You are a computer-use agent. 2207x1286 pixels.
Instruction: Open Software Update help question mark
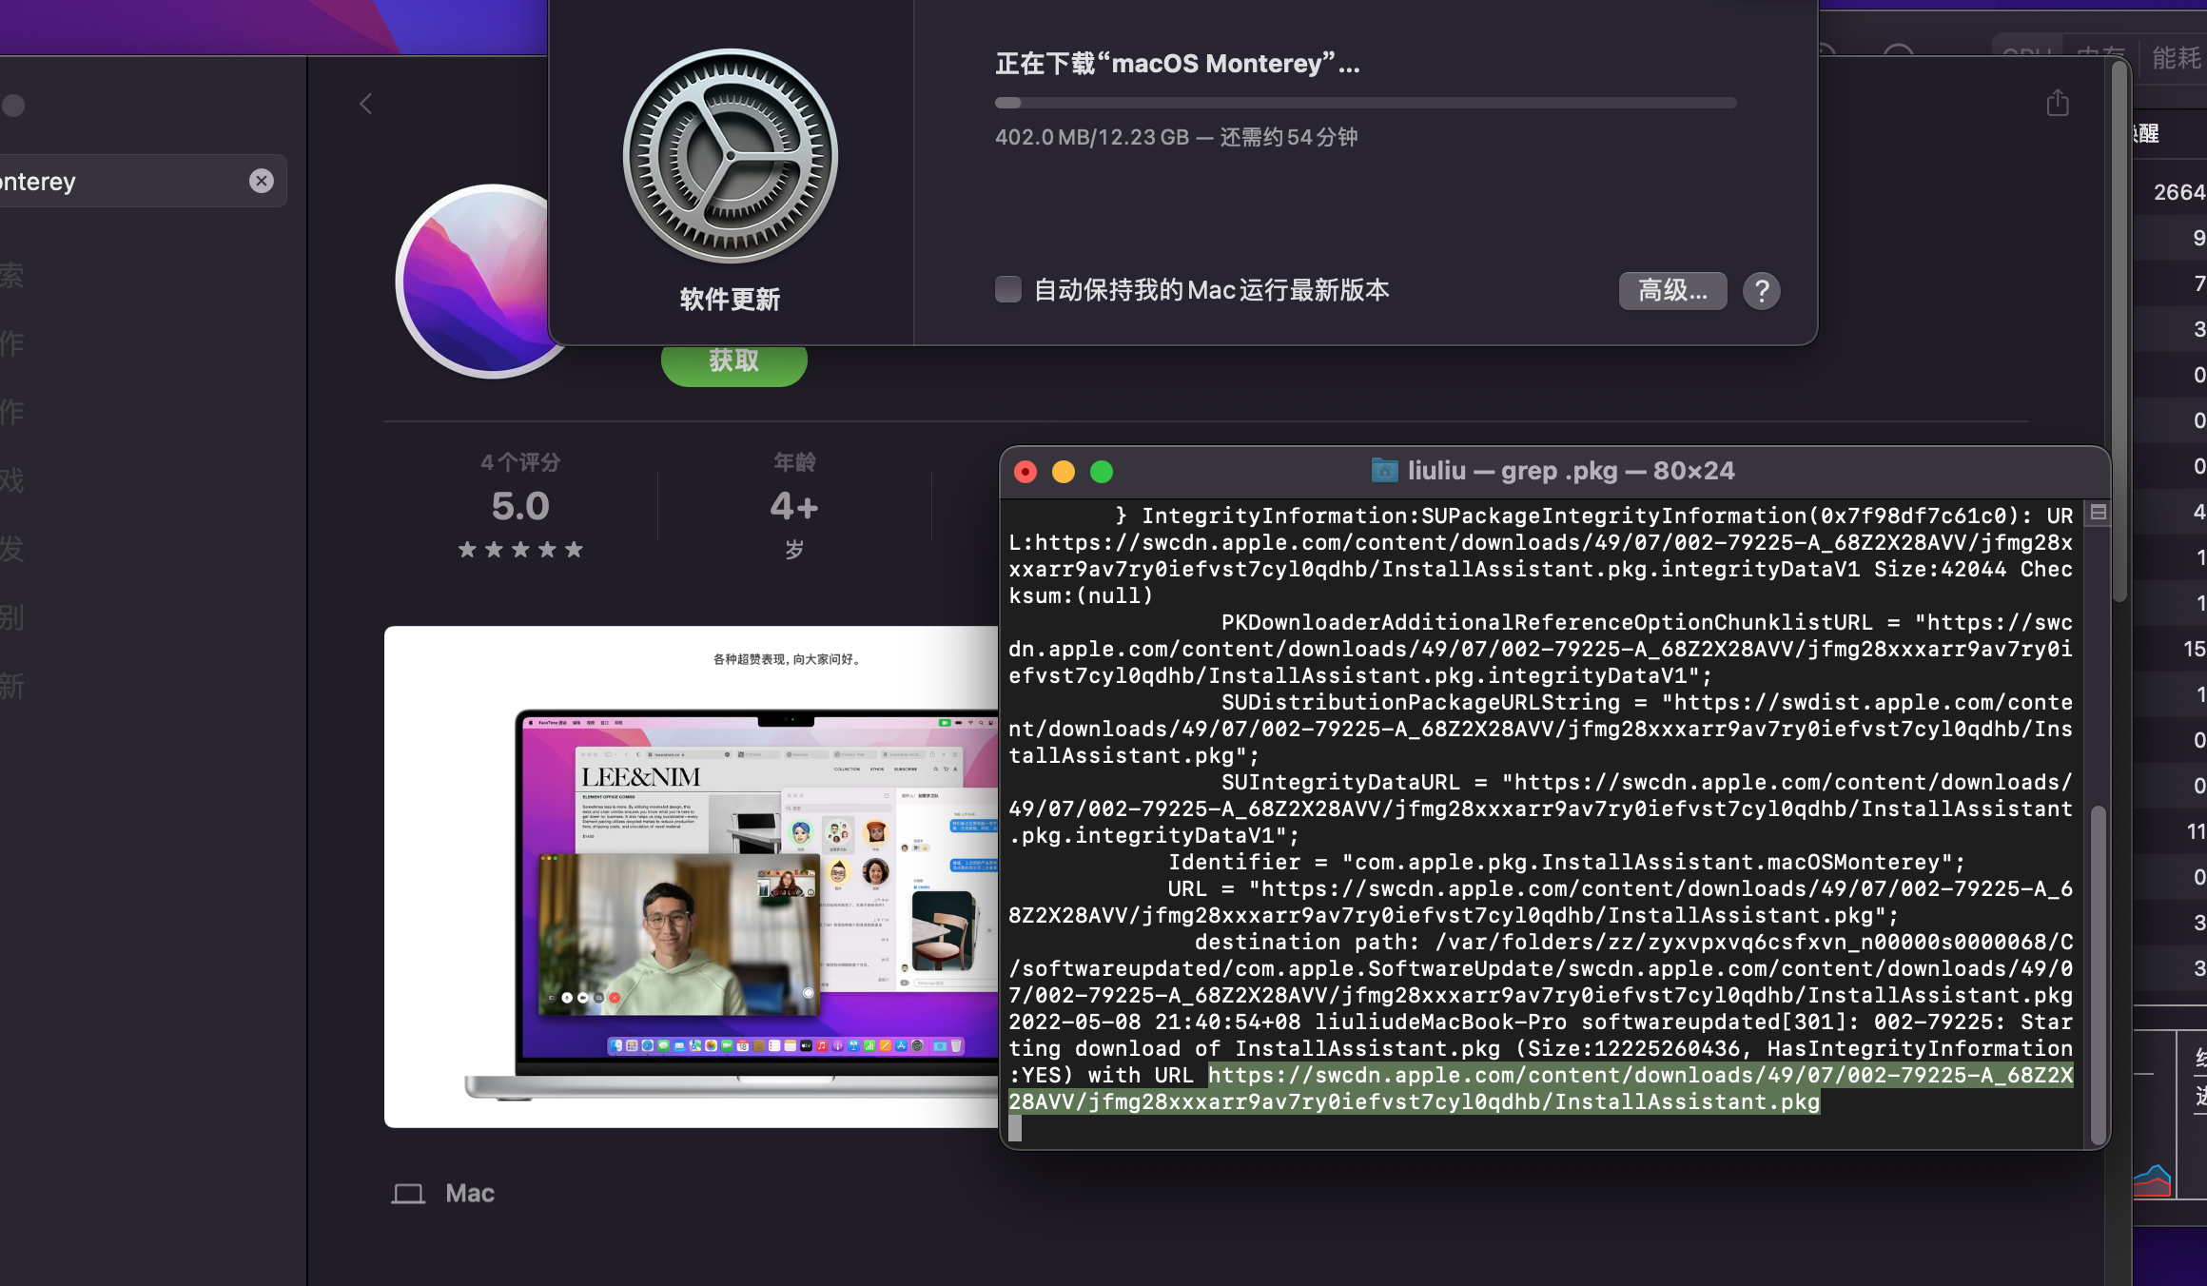point(1761,291)
